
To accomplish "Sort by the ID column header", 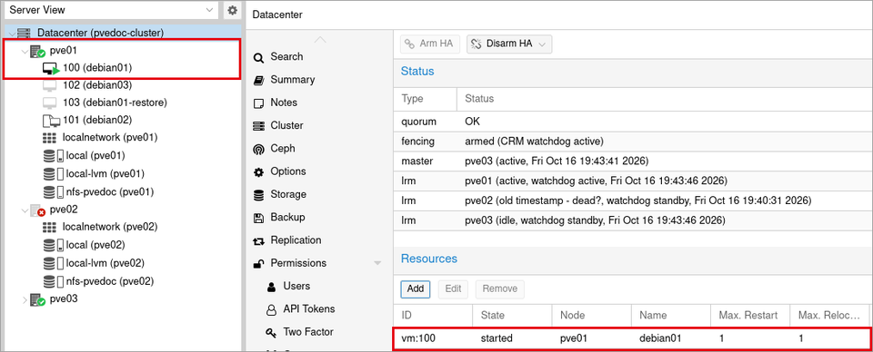I will pos(433,316).
